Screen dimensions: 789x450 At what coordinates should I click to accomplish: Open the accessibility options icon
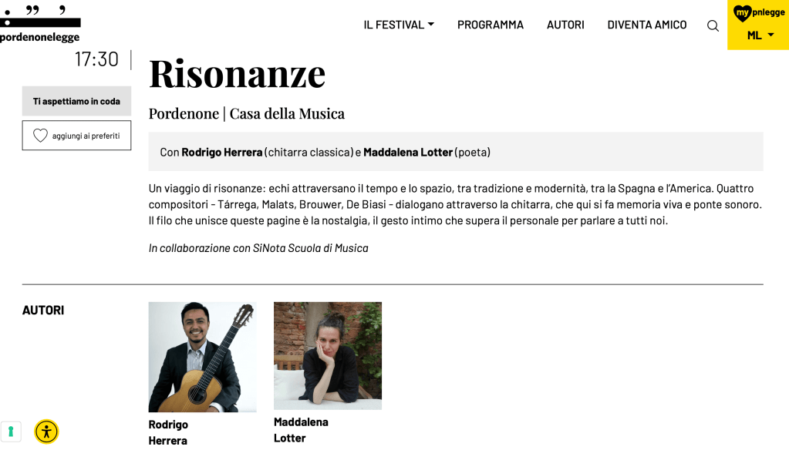[x=46, y=432]
